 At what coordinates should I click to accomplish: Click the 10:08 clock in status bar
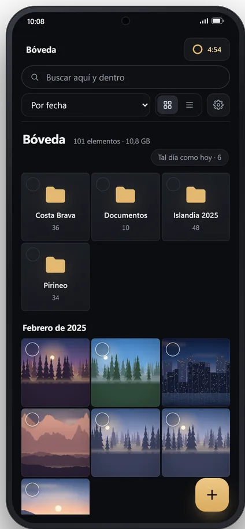(36, 21)
